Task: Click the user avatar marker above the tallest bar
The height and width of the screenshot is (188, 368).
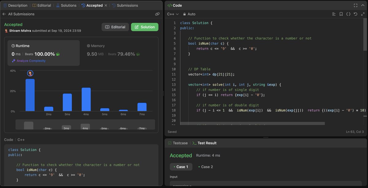Action: point(30,73)
